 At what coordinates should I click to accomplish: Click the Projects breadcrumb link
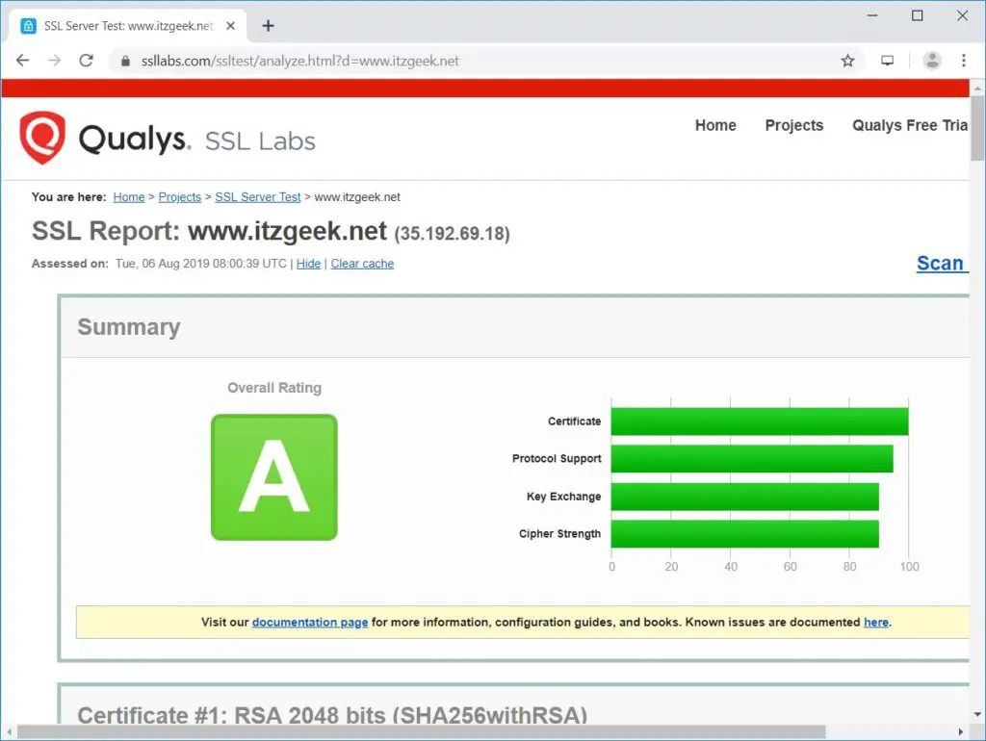coord(180,197)
